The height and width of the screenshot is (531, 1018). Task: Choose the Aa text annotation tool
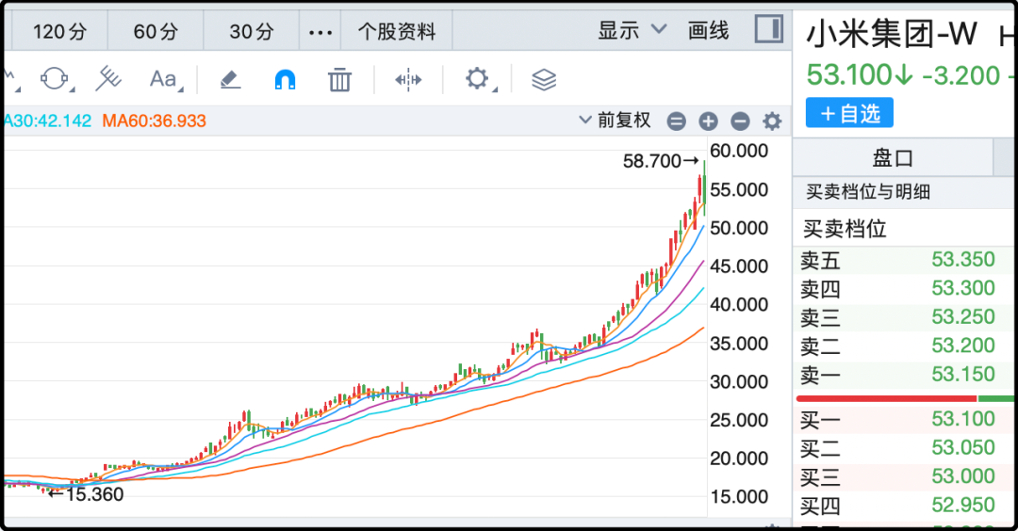pyautogui.click(x=164, y=79)
